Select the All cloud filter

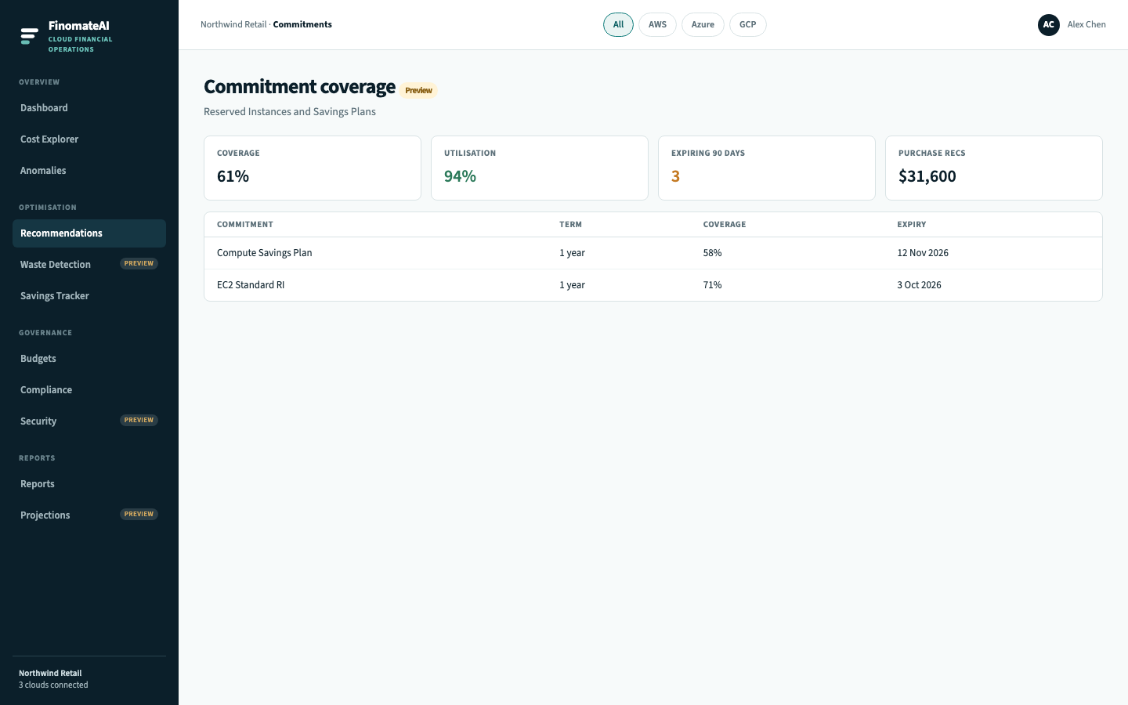click(618, 25)
